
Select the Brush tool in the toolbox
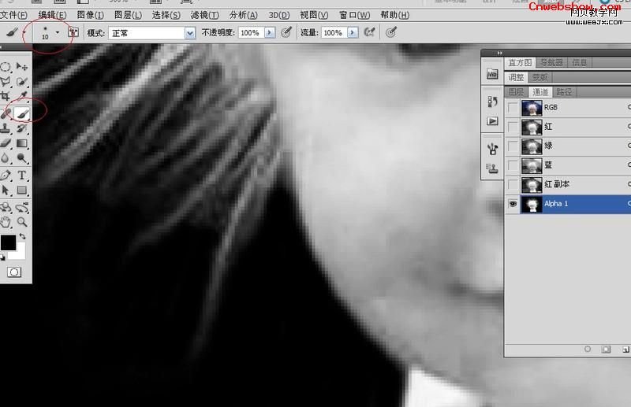[22, 113]
